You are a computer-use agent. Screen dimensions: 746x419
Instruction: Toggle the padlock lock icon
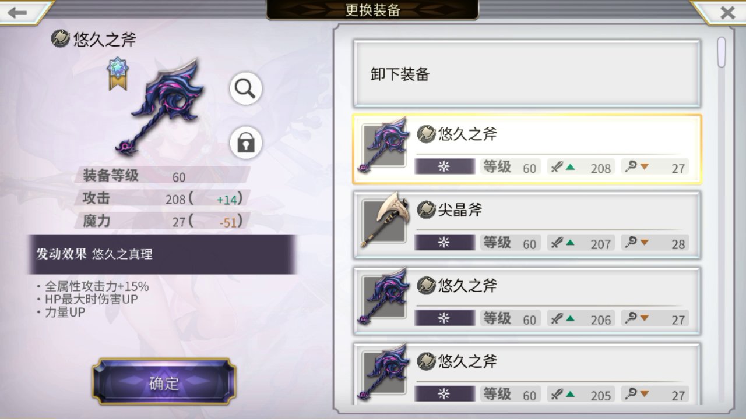coord(245,143)
